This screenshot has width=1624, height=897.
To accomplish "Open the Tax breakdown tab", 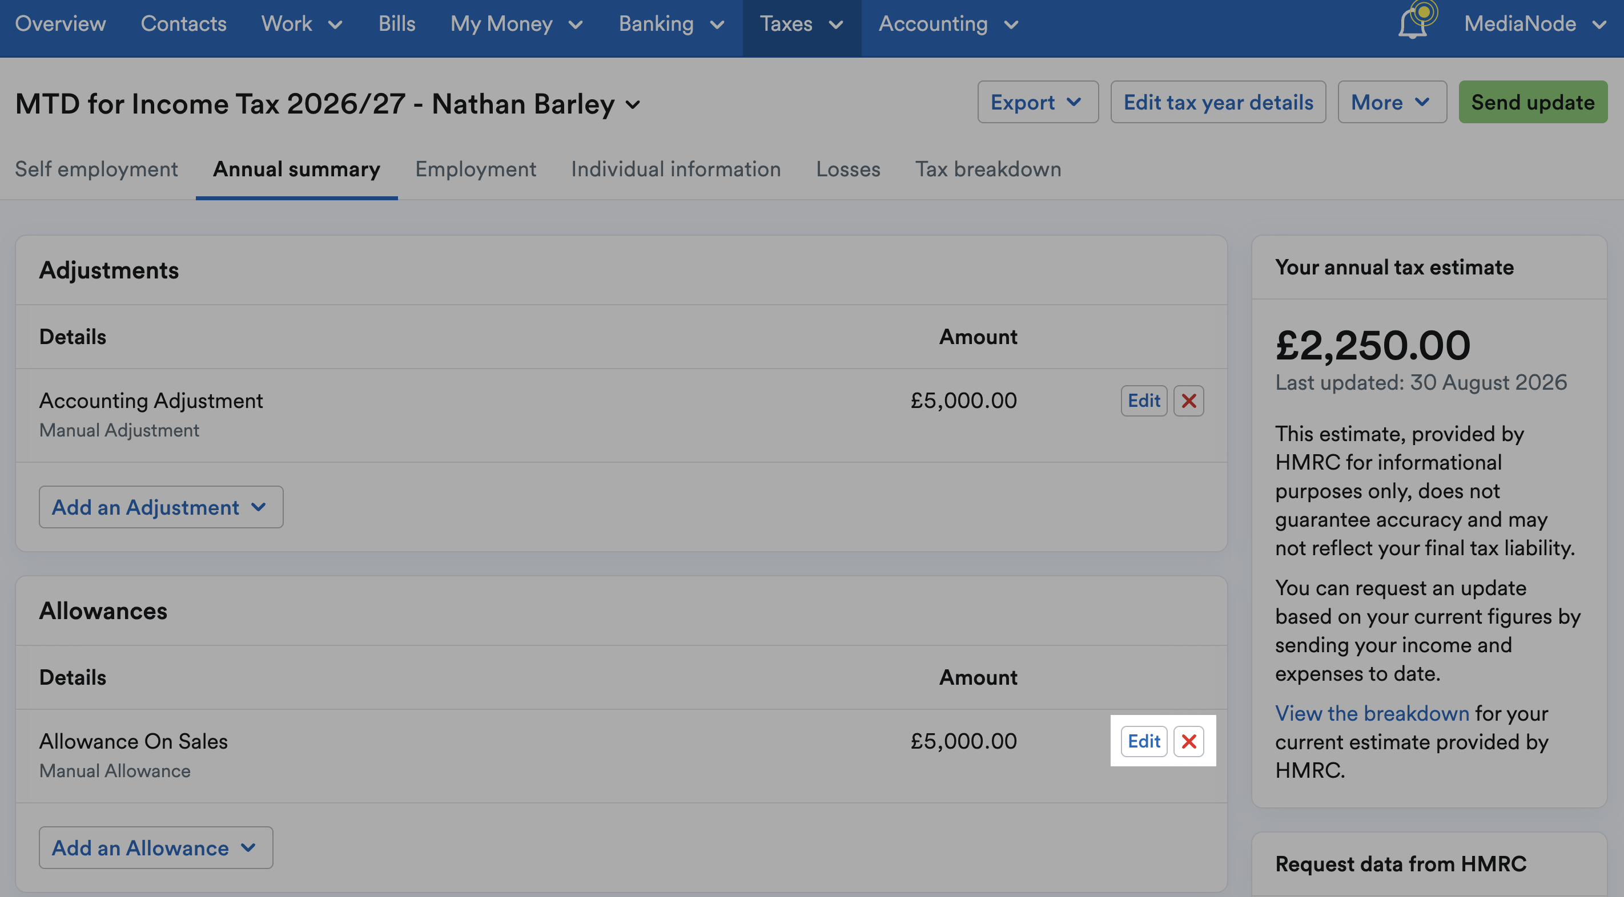I will click(988, 169).
